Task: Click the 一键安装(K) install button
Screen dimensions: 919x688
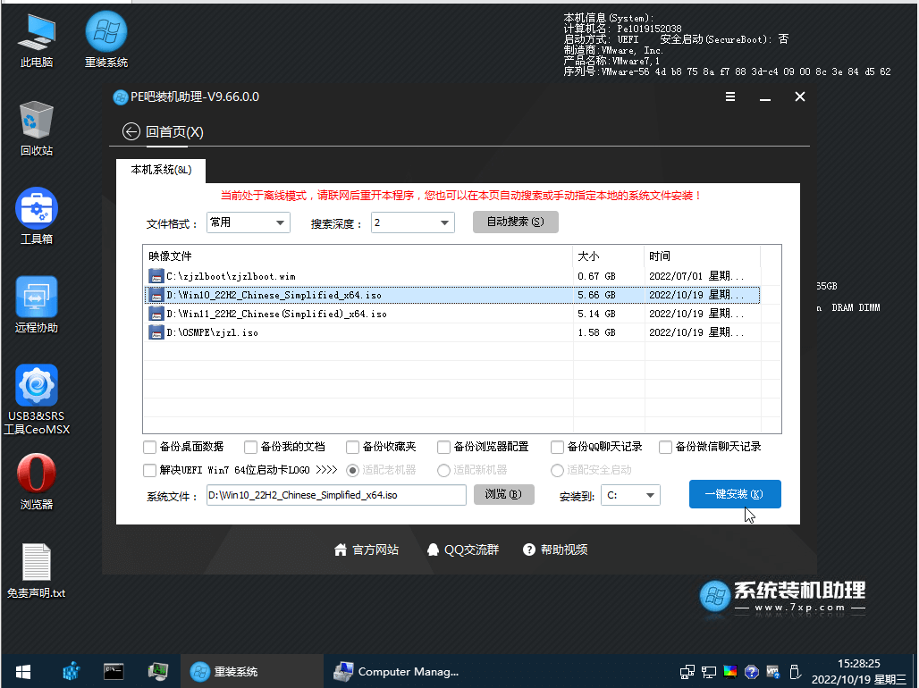Action: click(x=734, y=494)
